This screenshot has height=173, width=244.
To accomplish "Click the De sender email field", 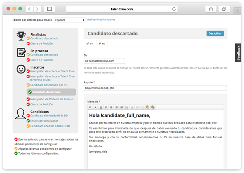I will 104,61.
